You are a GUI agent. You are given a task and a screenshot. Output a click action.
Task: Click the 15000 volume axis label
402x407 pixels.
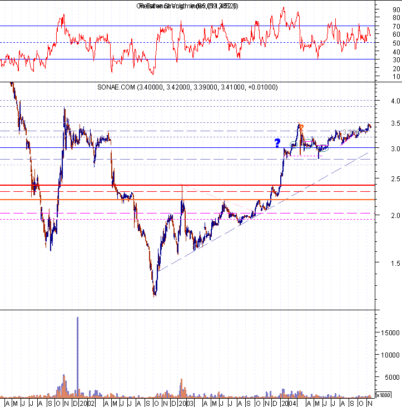[x=390, y=332]
